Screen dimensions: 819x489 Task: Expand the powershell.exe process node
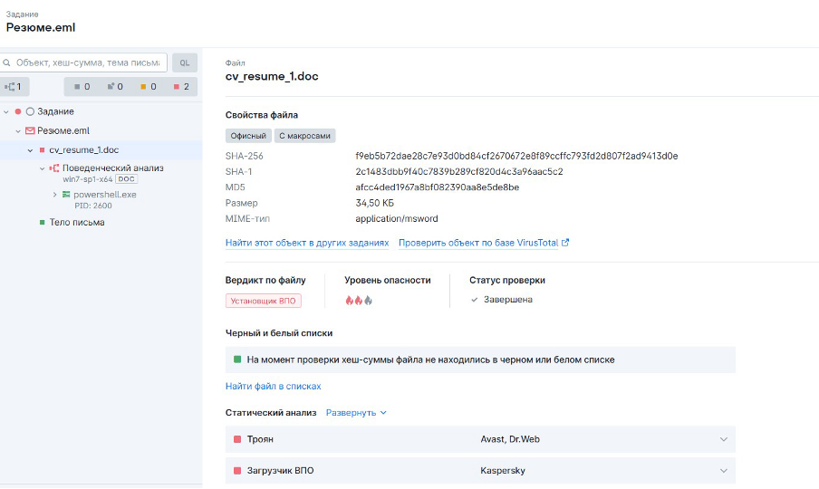coord(55,195)
